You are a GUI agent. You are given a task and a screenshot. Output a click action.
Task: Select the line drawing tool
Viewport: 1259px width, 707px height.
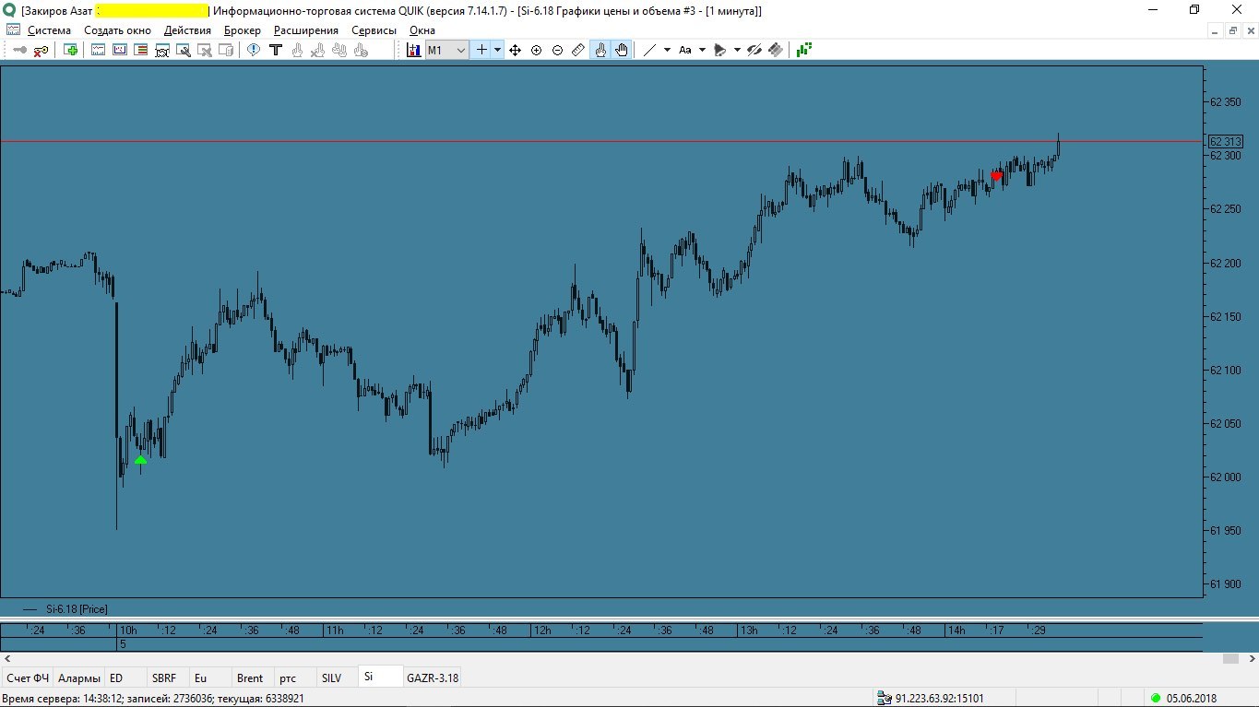[x=649, y=50]
